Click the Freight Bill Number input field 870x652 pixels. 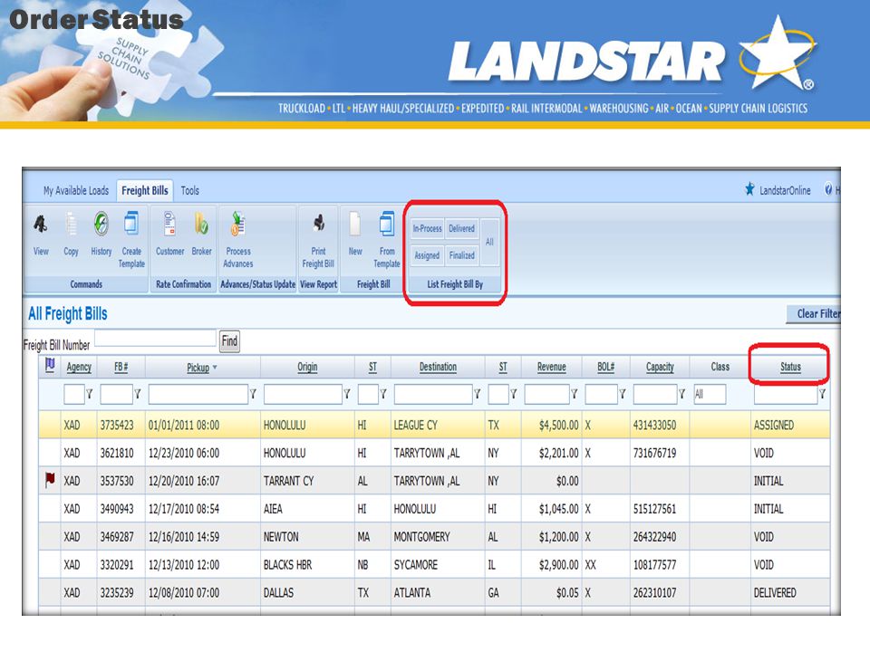[x=155, y=338]
